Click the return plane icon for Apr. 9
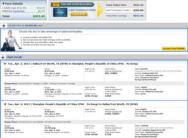Screen dimensions: 188x138 tap(5, 104)
